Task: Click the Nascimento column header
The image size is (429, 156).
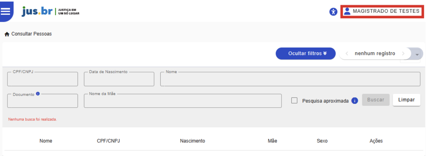Action: [192, 141]
